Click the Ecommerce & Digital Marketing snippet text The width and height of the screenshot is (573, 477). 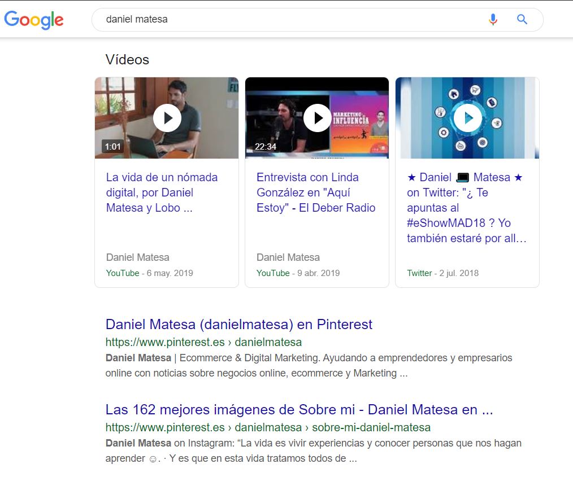(309, 365)
